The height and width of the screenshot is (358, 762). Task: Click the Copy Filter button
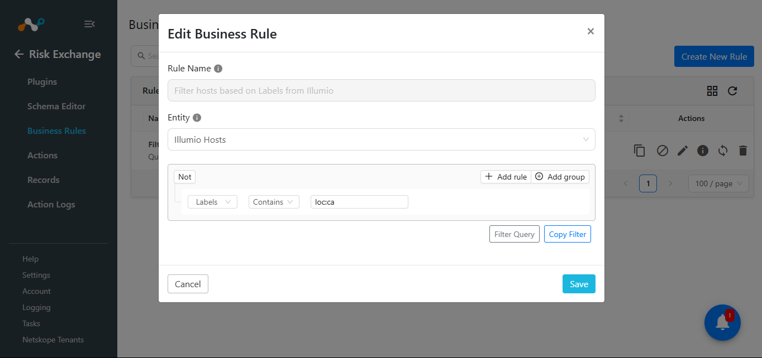568,234
